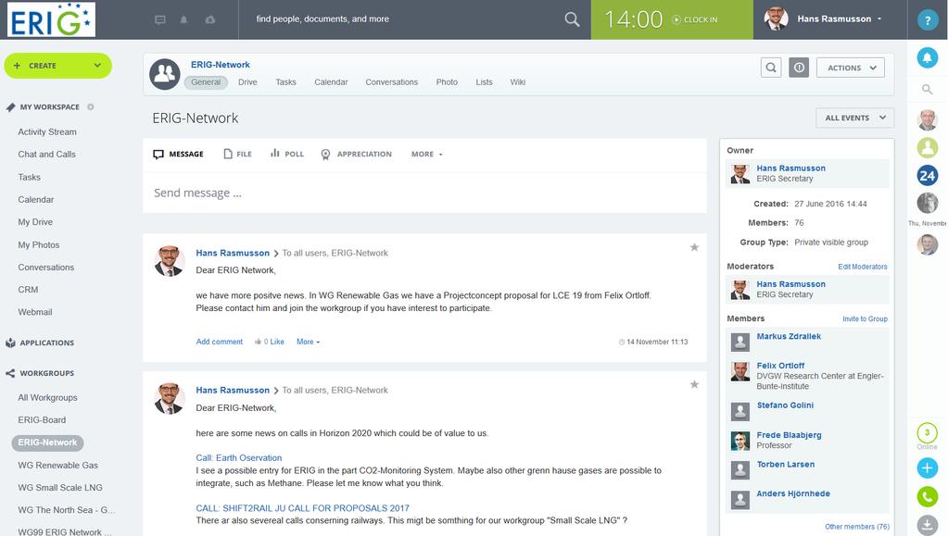Open Webmail in sidebar
The image size is (948, 536).
[x=35, y=312]
